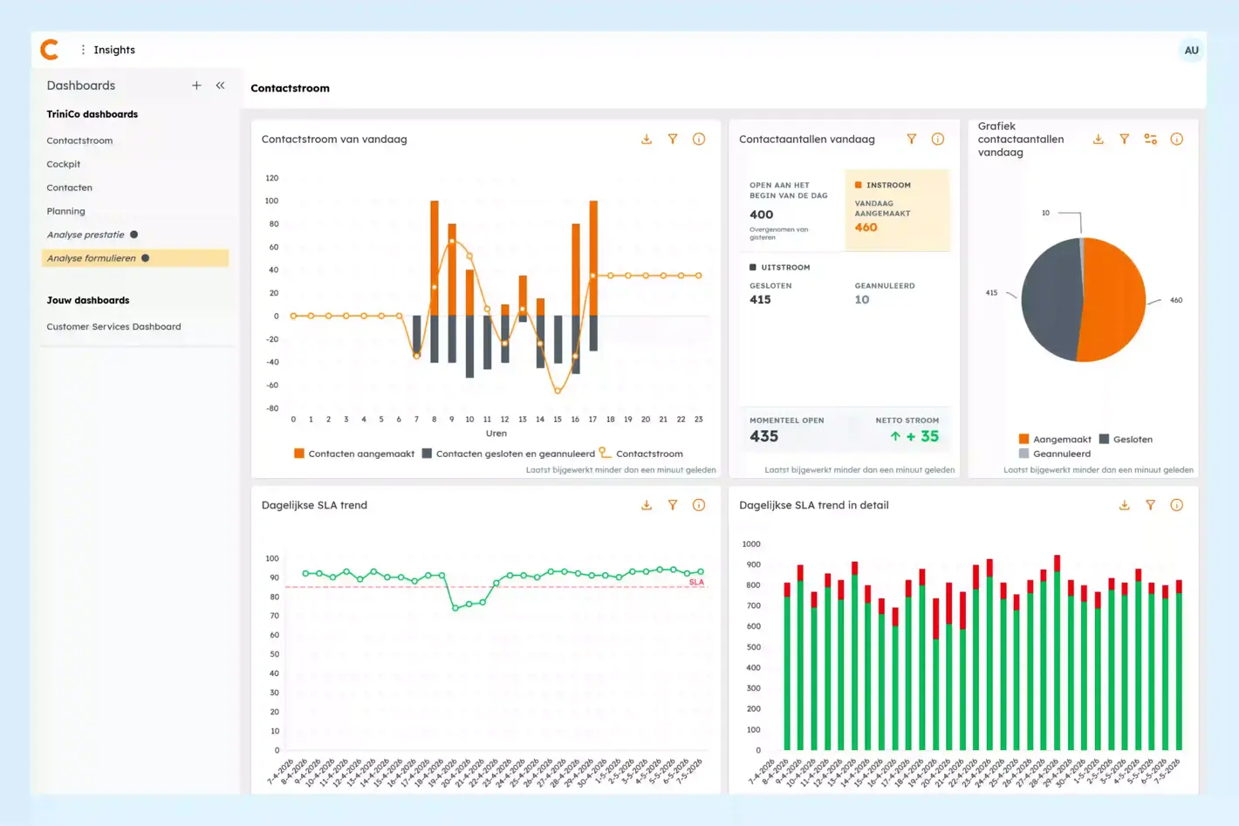Open the Planning dashboard
The image size is (1239, 826).
click(x=66, y=211)
